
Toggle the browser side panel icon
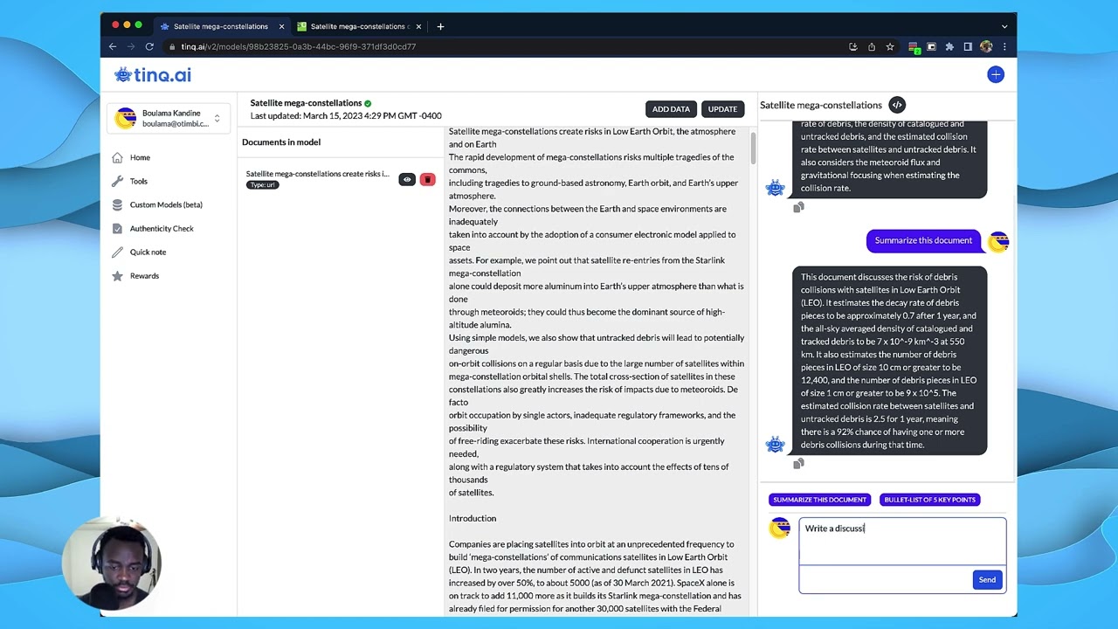click(x=968, y=47)
